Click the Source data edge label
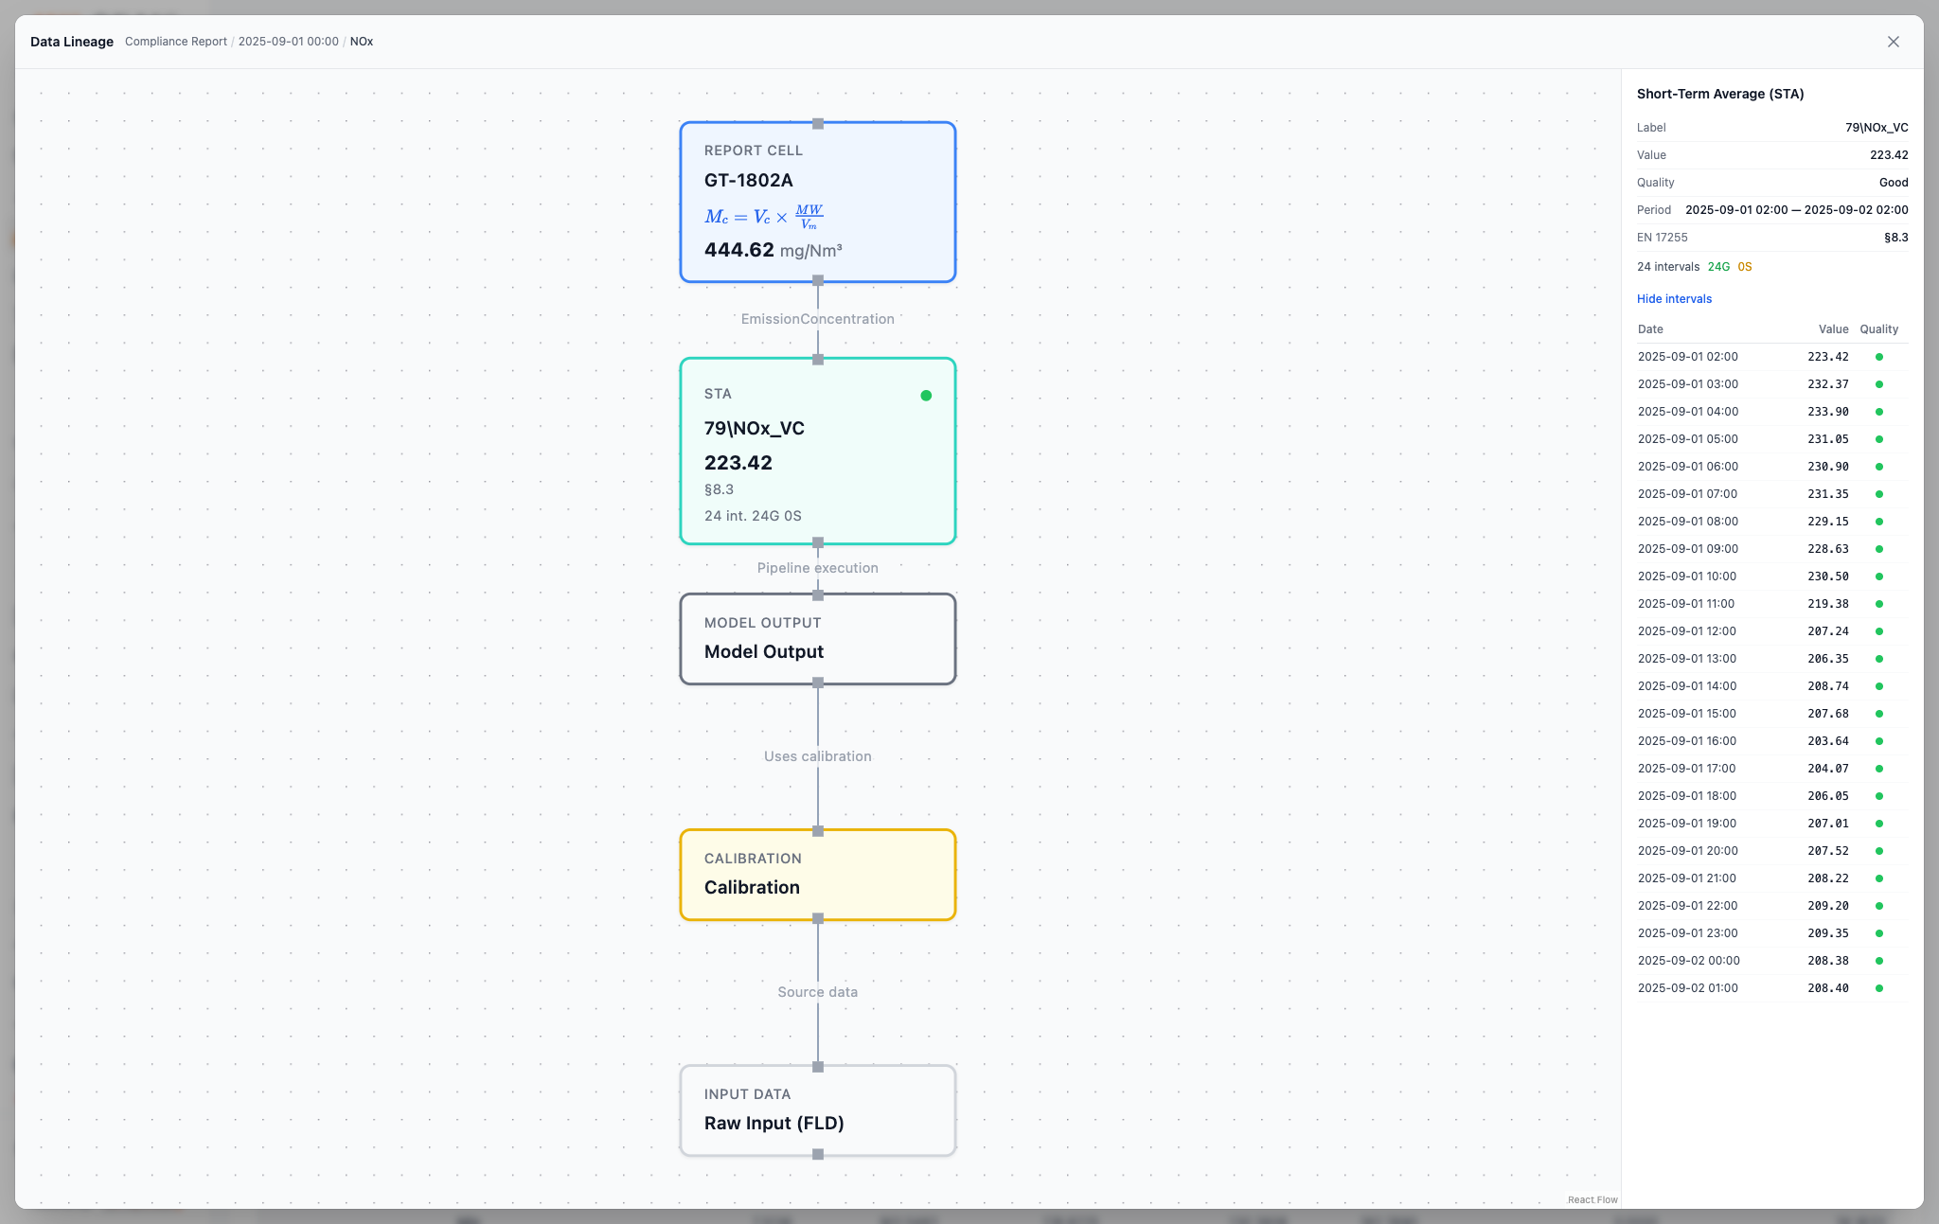 tap(818, 992)
